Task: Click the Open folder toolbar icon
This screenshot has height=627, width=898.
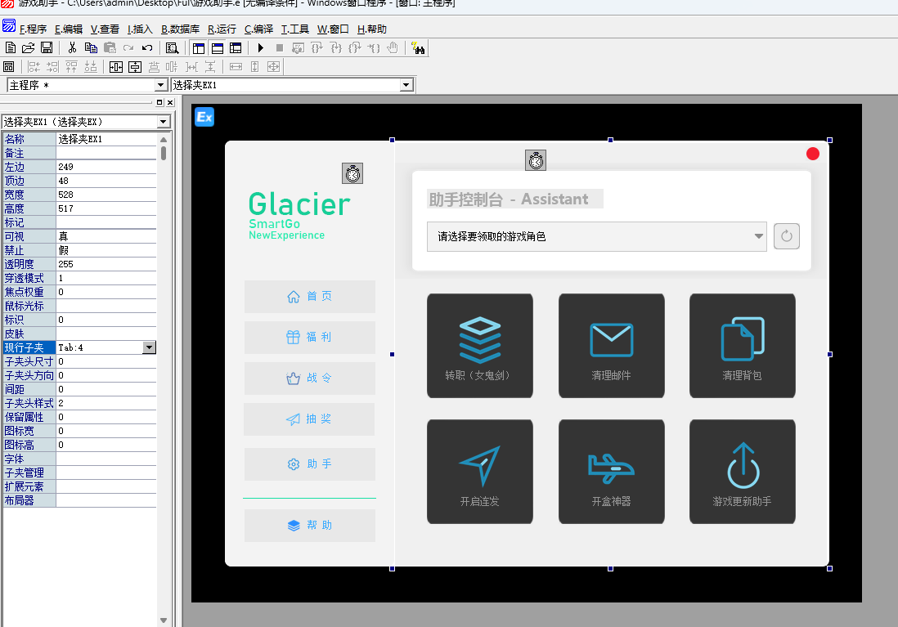Action: click(x=28, y=48)
